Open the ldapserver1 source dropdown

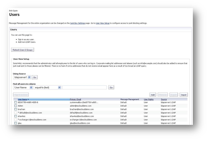[22, 77]
